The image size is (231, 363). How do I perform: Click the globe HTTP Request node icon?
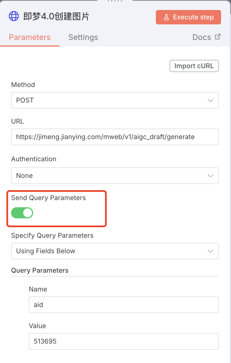(x=14, y=16)
